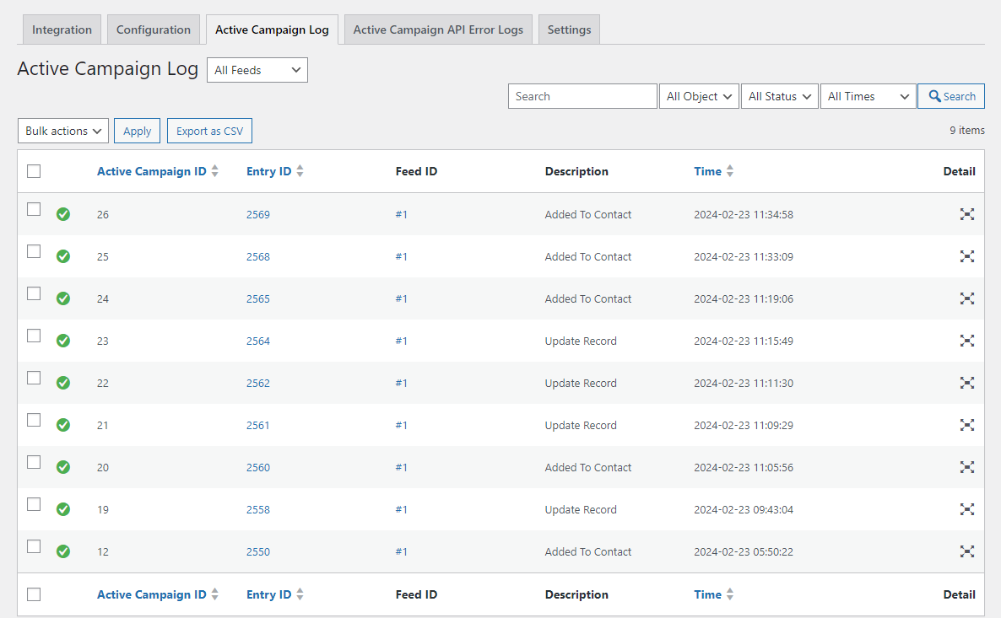Screen dimensions: 1001x618
Task: Check the row checkbox for entry 2565
Action: pyautogui.click(x=34, y=293)
